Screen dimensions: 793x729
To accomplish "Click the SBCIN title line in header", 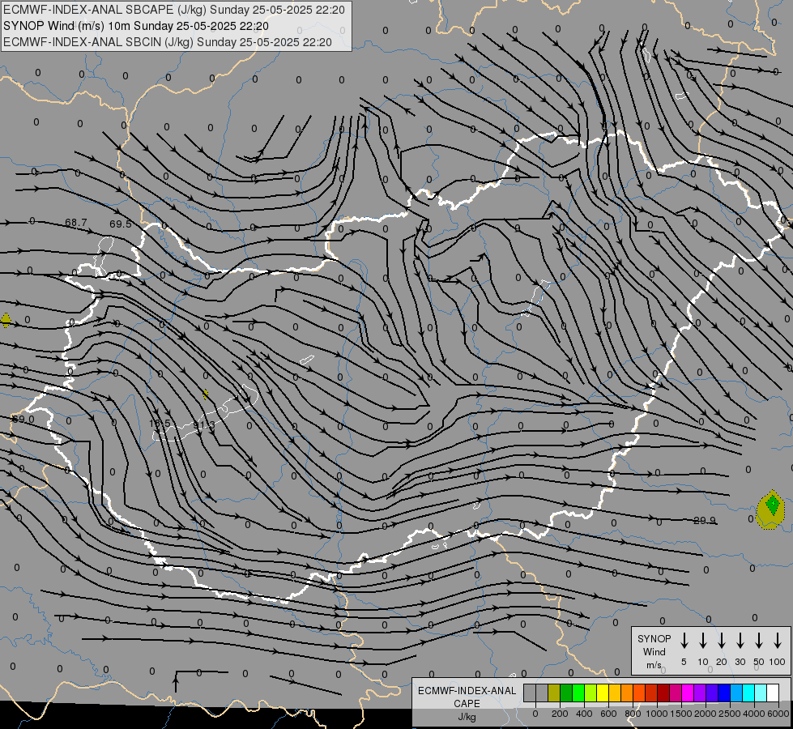I will click(x=168, y=42).
